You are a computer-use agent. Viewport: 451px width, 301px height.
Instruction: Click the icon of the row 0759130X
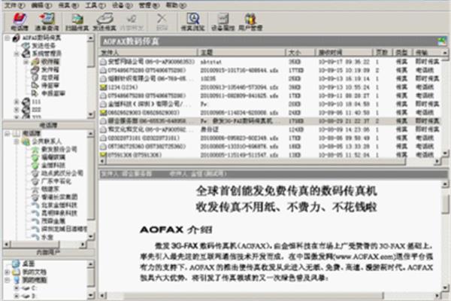point(103,155)
